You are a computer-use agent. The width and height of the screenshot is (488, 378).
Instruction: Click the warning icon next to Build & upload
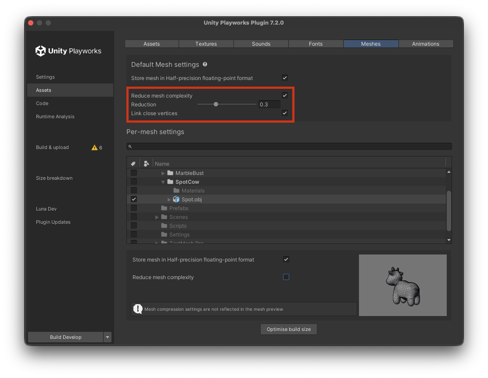[x=94, y=148]
